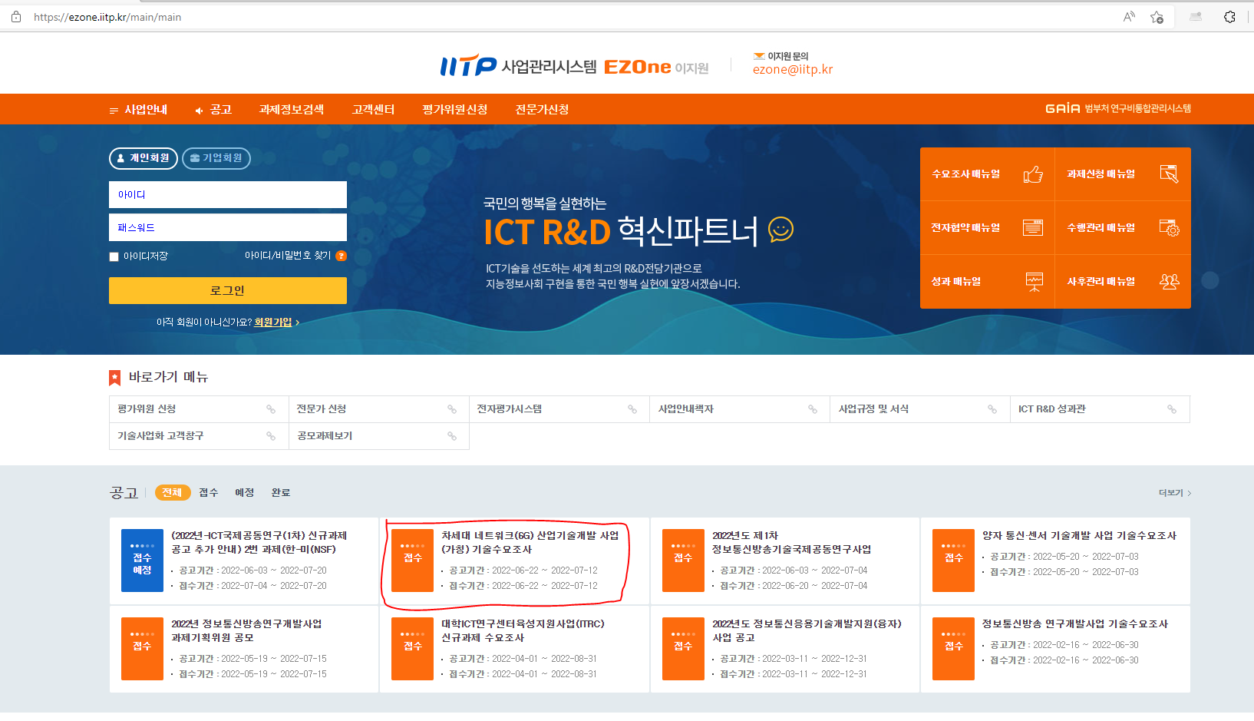Select the 전체 notice filter tab
The height and width of the screenshot is (721, 1254).
[172, 493]
